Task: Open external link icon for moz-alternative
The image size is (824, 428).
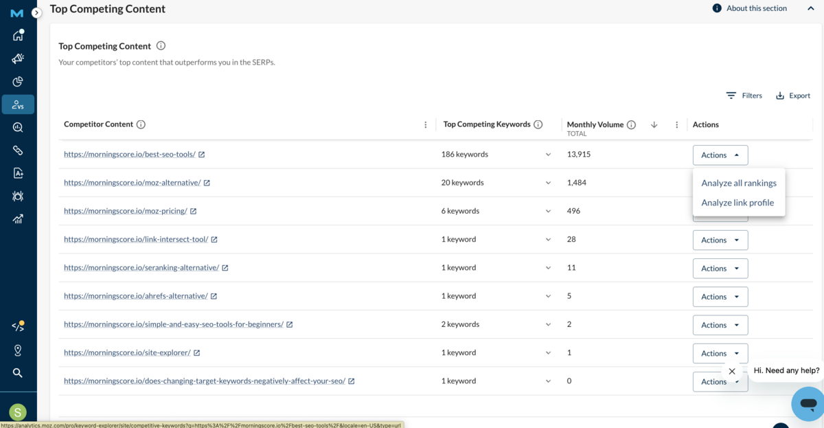Action: pos(207,183)
